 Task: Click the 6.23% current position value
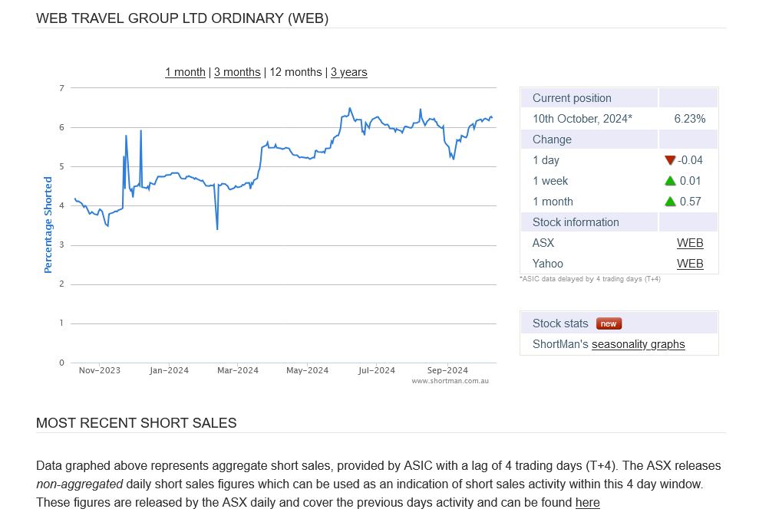pos(690,119)
